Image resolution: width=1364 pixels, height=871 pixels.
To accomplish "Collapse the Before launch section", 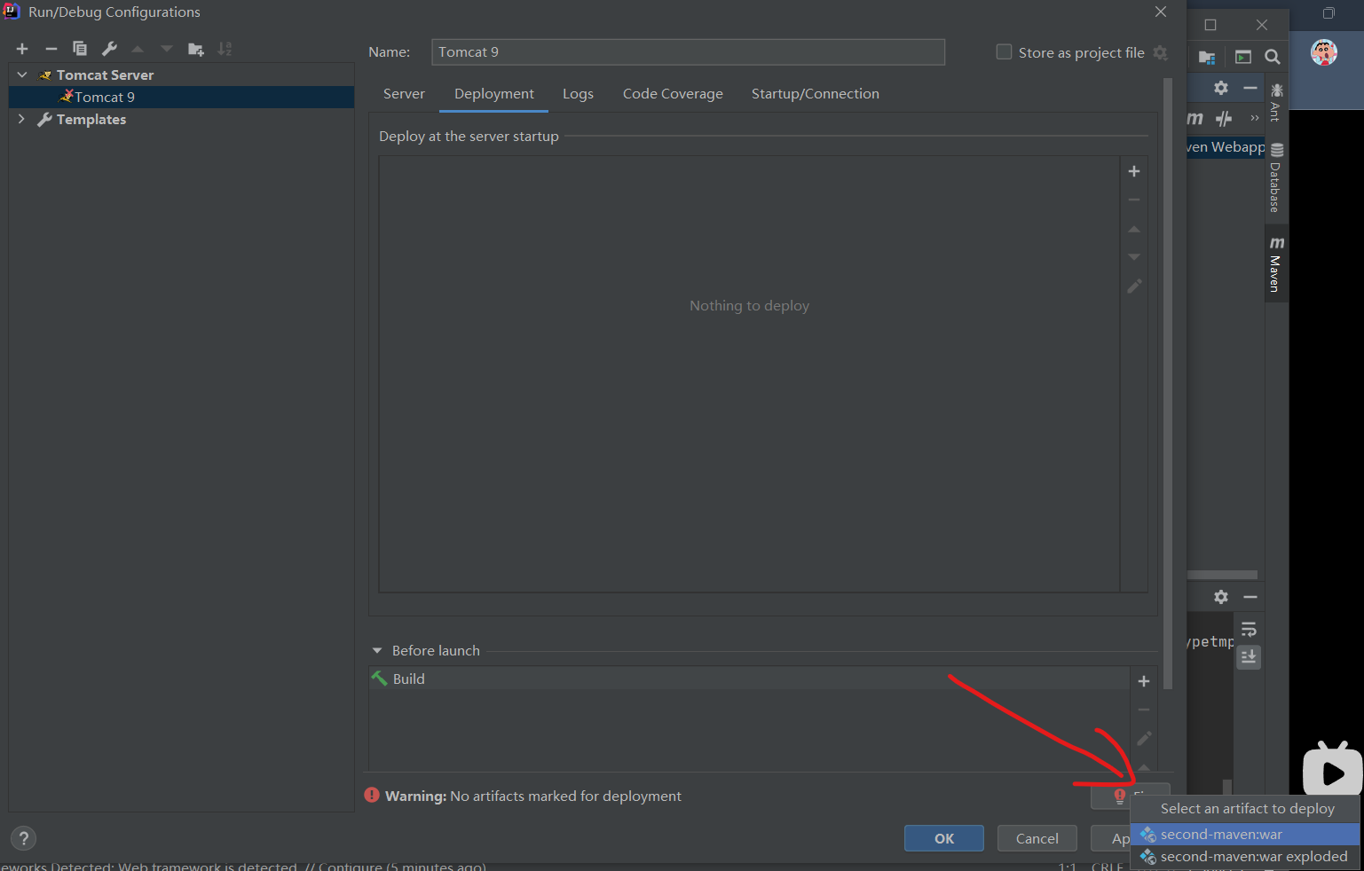I will coord(377,650).
